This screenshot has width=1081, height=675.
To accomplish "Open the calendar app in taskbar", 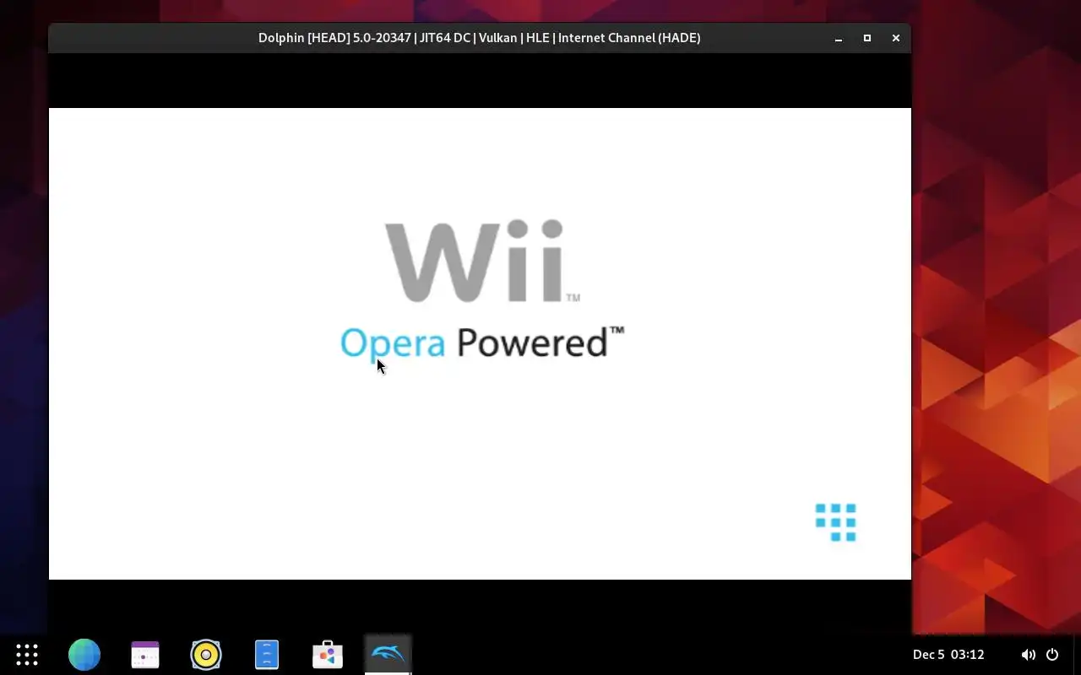I will (x=145, y=654).
